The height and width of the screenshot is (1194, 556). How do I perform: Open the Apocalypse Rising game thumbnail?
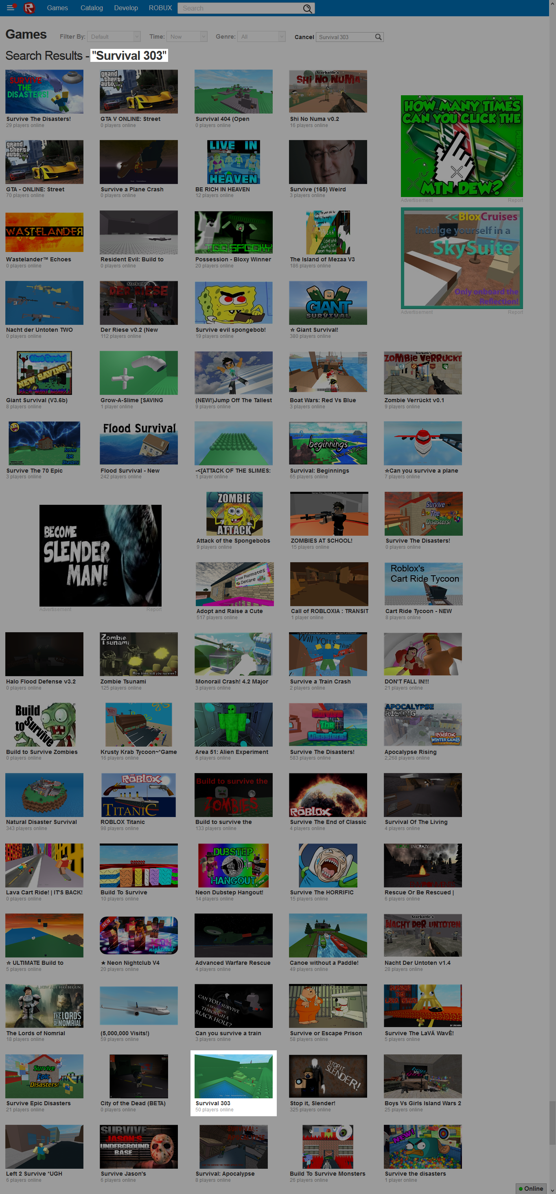[x=422, y=725]
